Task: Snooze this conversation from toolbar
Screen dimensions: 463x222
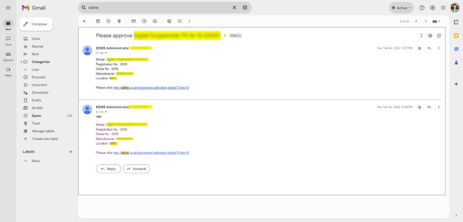Action: click(144, 21)
